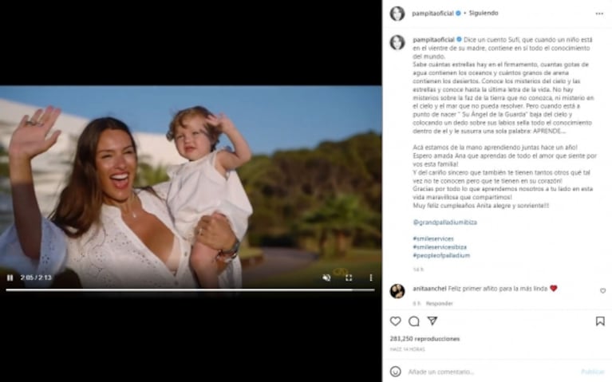The image size is (612, 382).
Task: Open video more options menu
Action: pos(370,278)
